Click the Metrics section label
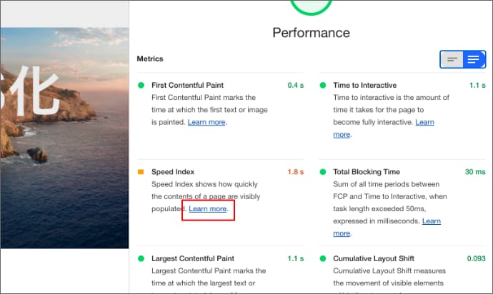The width and height of the screenshot is (493, 294). coord(150,59)
